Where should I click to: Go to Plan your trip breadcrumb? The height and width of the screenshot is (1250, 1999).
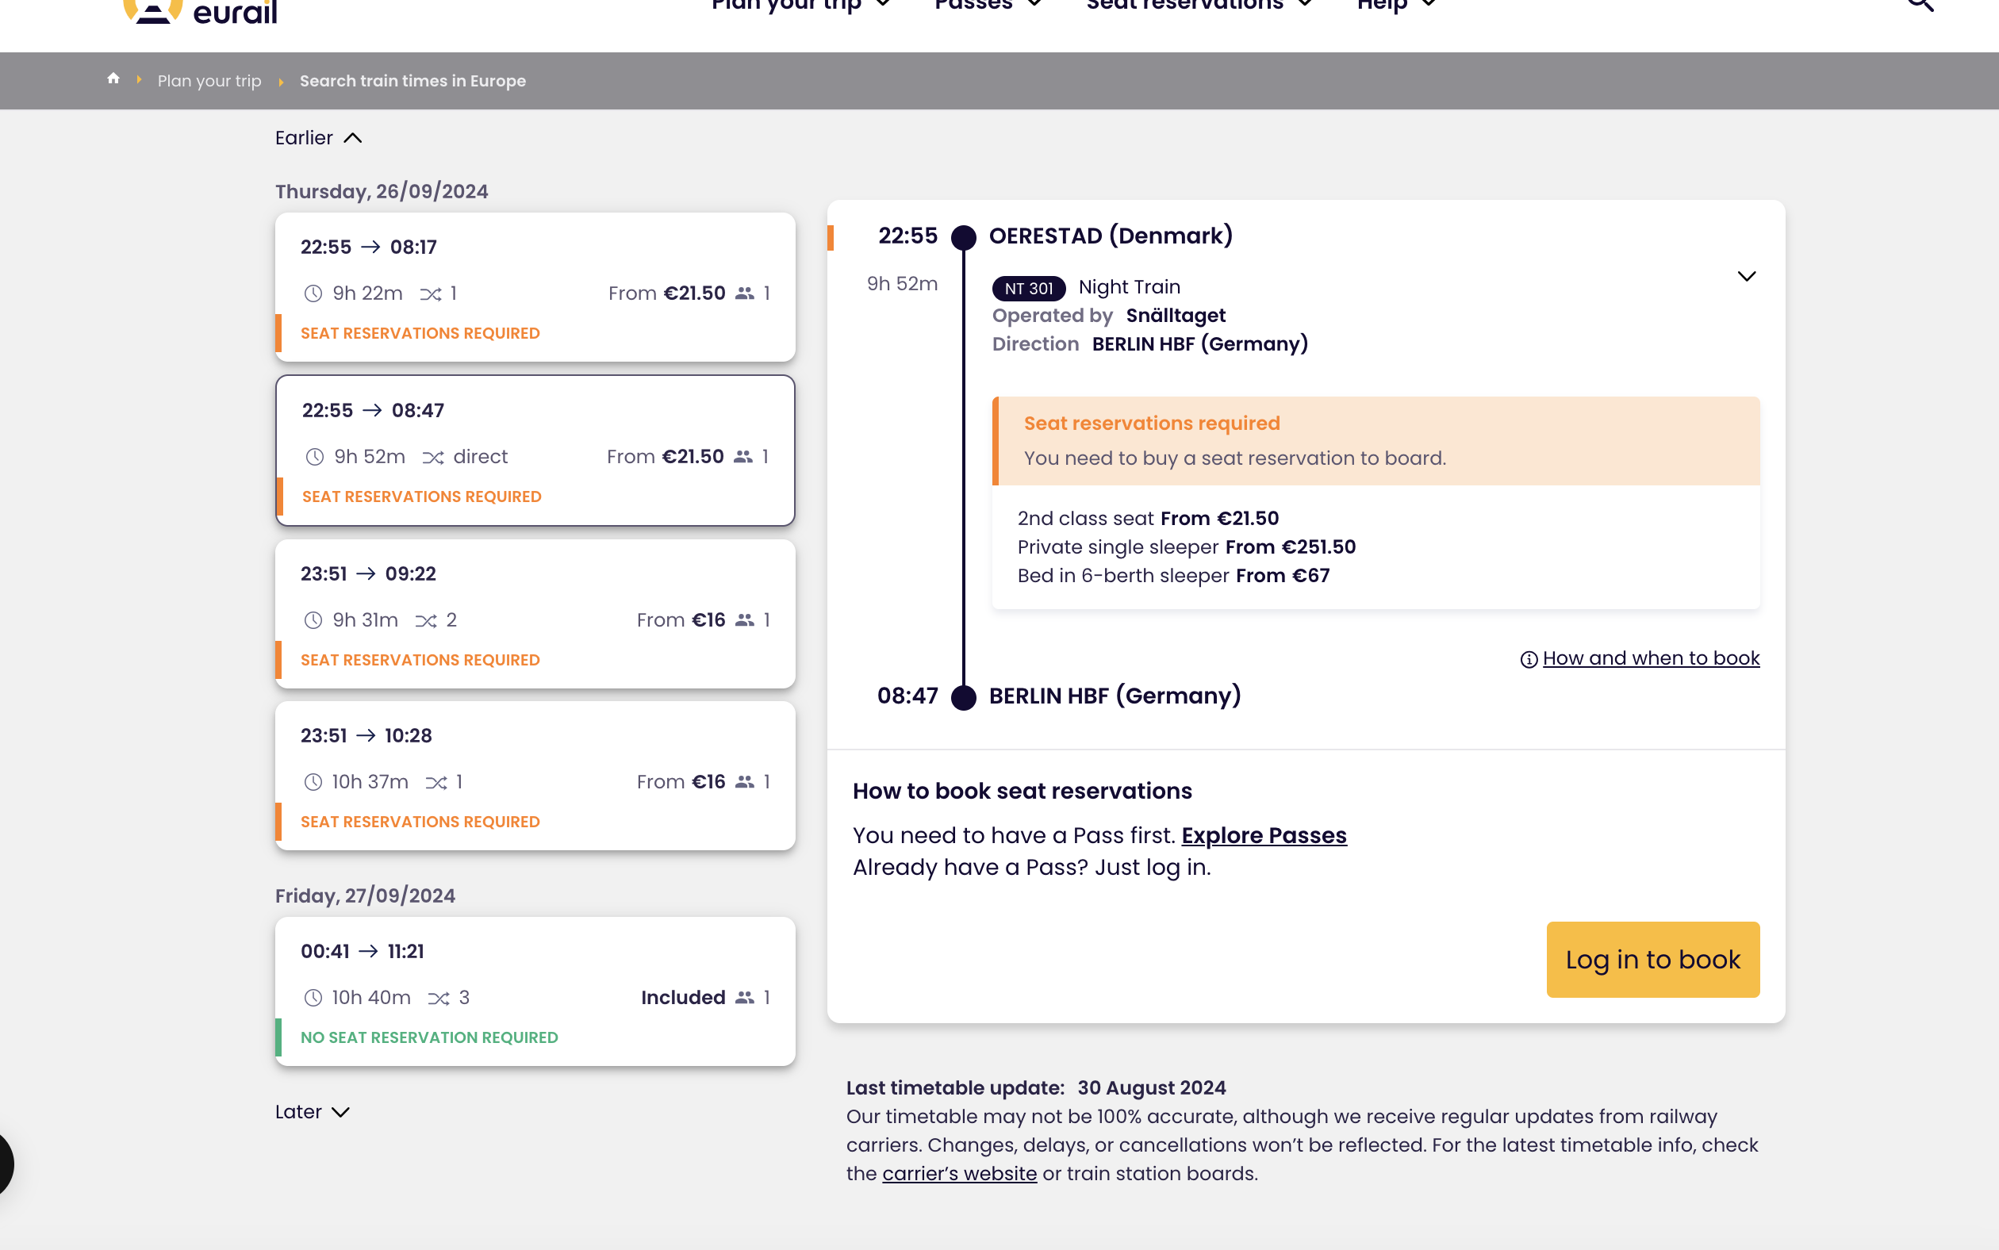click(x=209, y=81)
